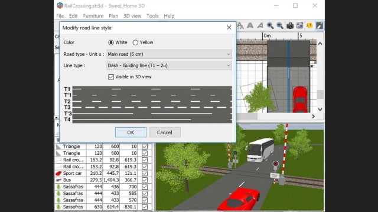Screen dimensions: 378x212
Task: Click plan scrollbar up arrow
Action: point(320,44)
